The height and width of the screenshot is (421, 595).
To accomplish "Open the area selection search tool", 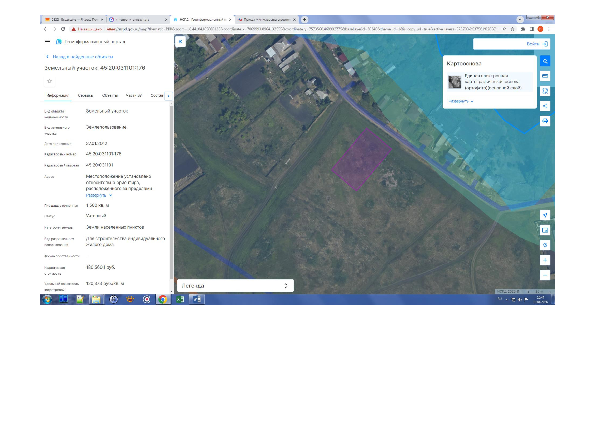I will coord(545,91).
